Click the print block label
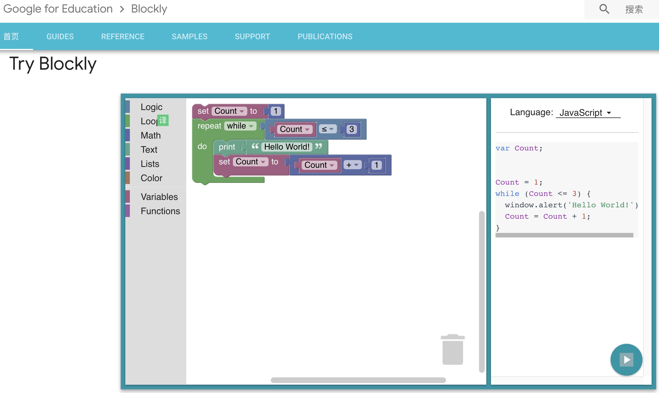659x393 pixels. [227, 147]
